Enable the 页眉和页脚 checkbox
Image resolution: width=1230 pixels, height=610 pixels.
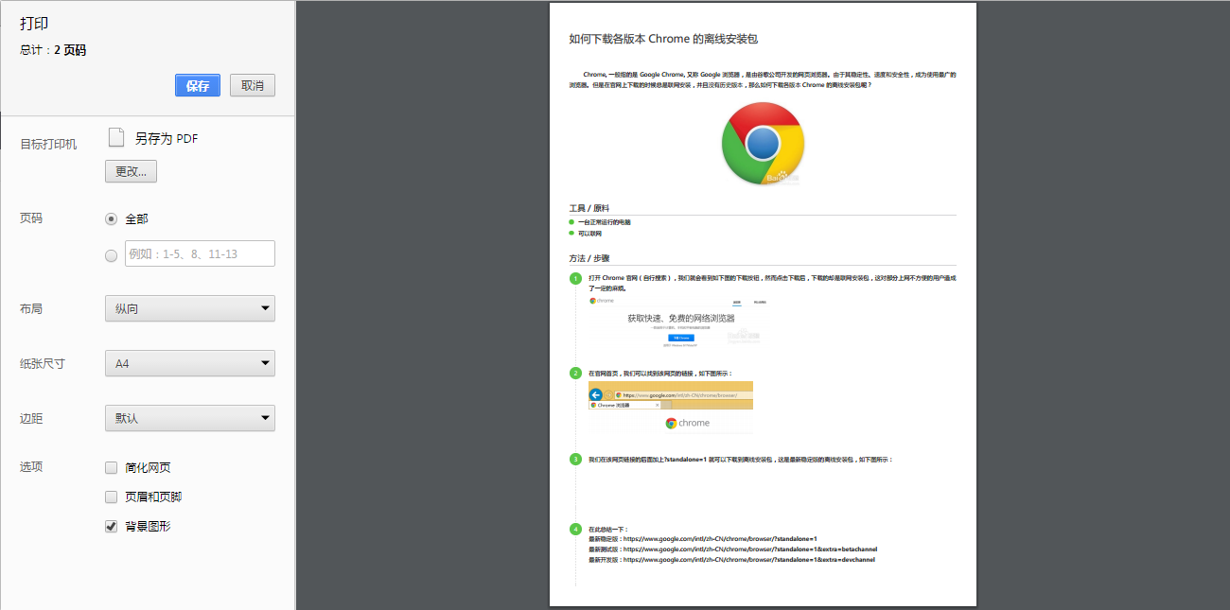pyautogui.click(x=112, y=497)
